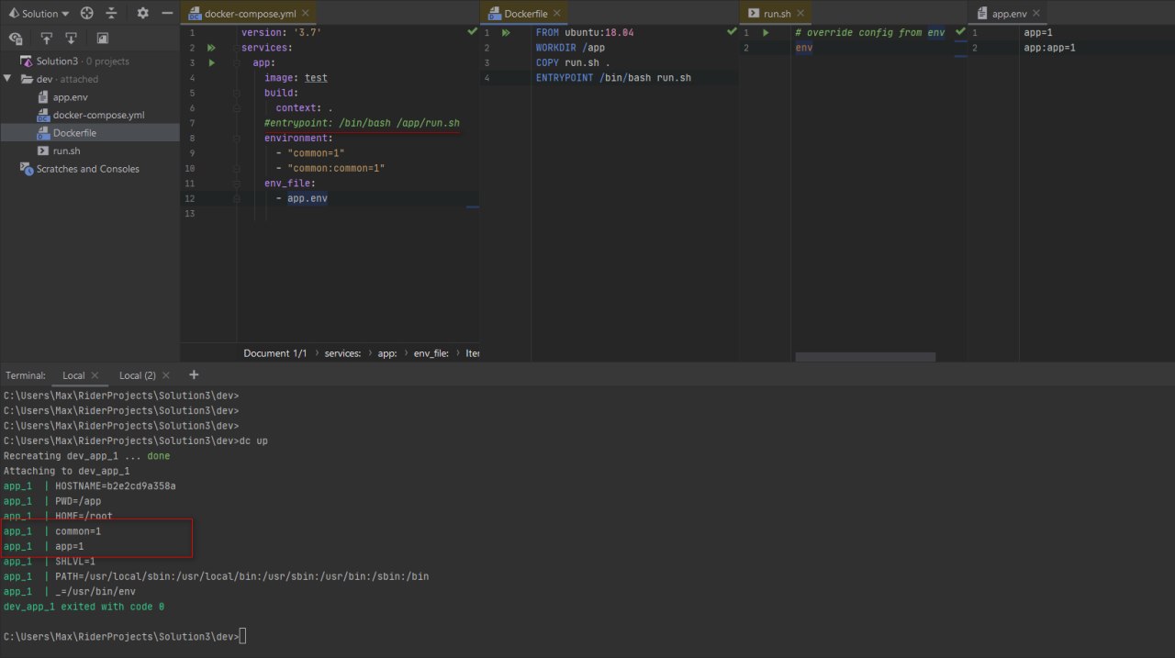Click the run.sh inspection green checkmark
Viewport: 1175px width, 658px height.
click(960, 31)
